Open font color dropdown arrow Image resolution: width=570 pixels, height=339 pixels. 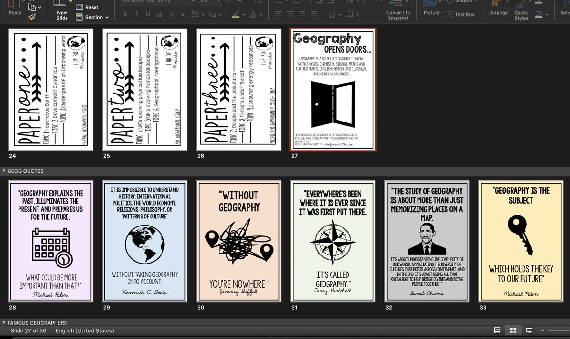click(x=261, y=14)
